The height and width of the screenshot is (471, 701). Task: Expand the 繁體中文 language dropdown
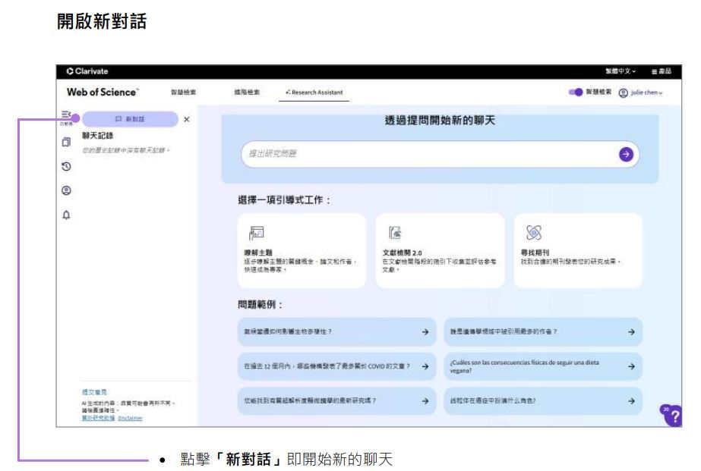[620, 71]
